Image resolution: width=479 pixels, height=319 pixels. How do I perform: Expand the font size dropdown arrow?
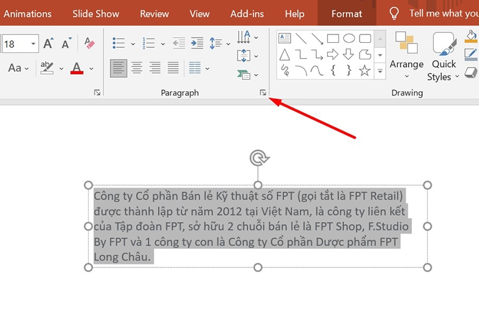tap(33, 44)
